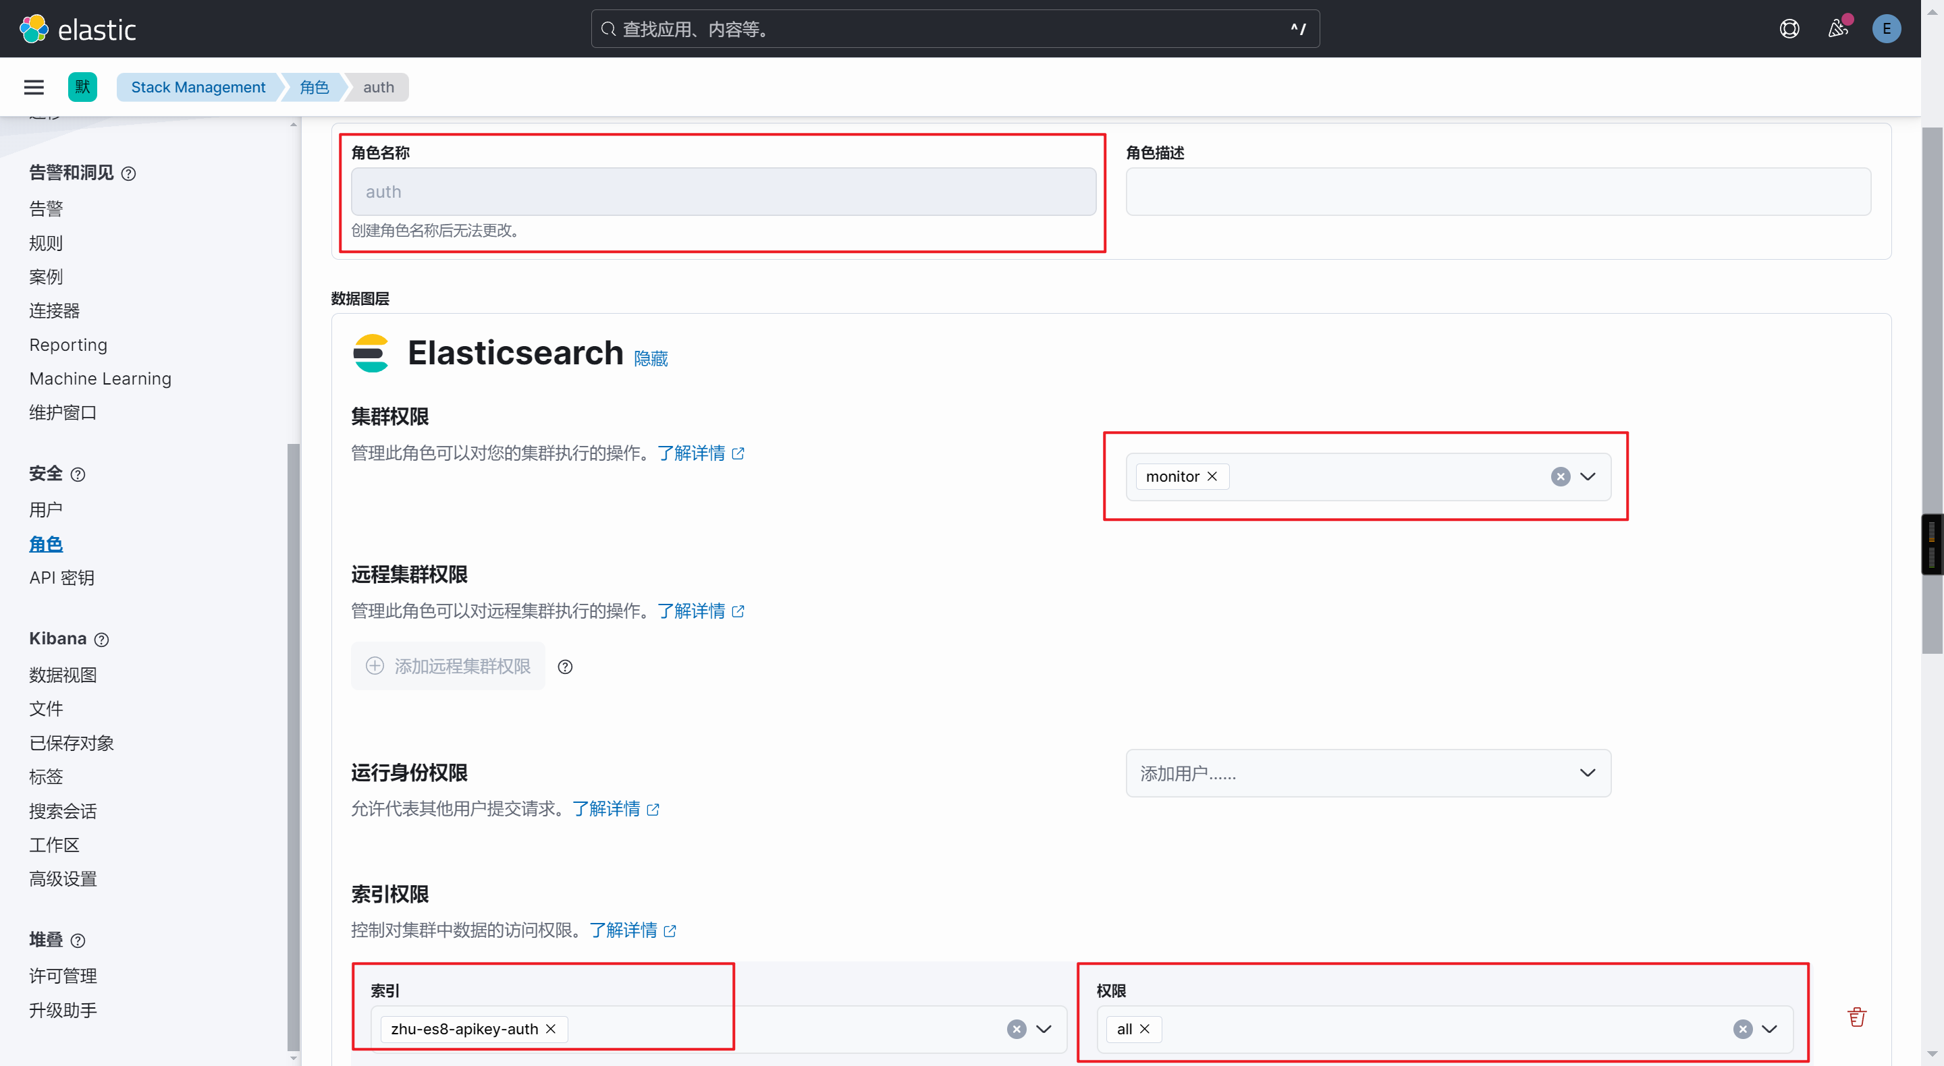1944x1066 pixels.
Task: Open Machine Learning in sidebar
Action: click(101, 378)
